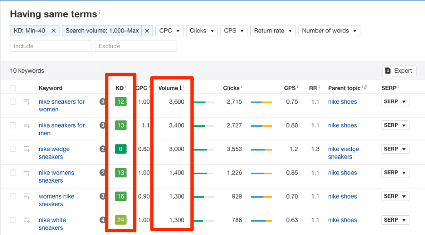
Task: Click add-to-list icon for nike sneakers for women
Action: point(27,102)
